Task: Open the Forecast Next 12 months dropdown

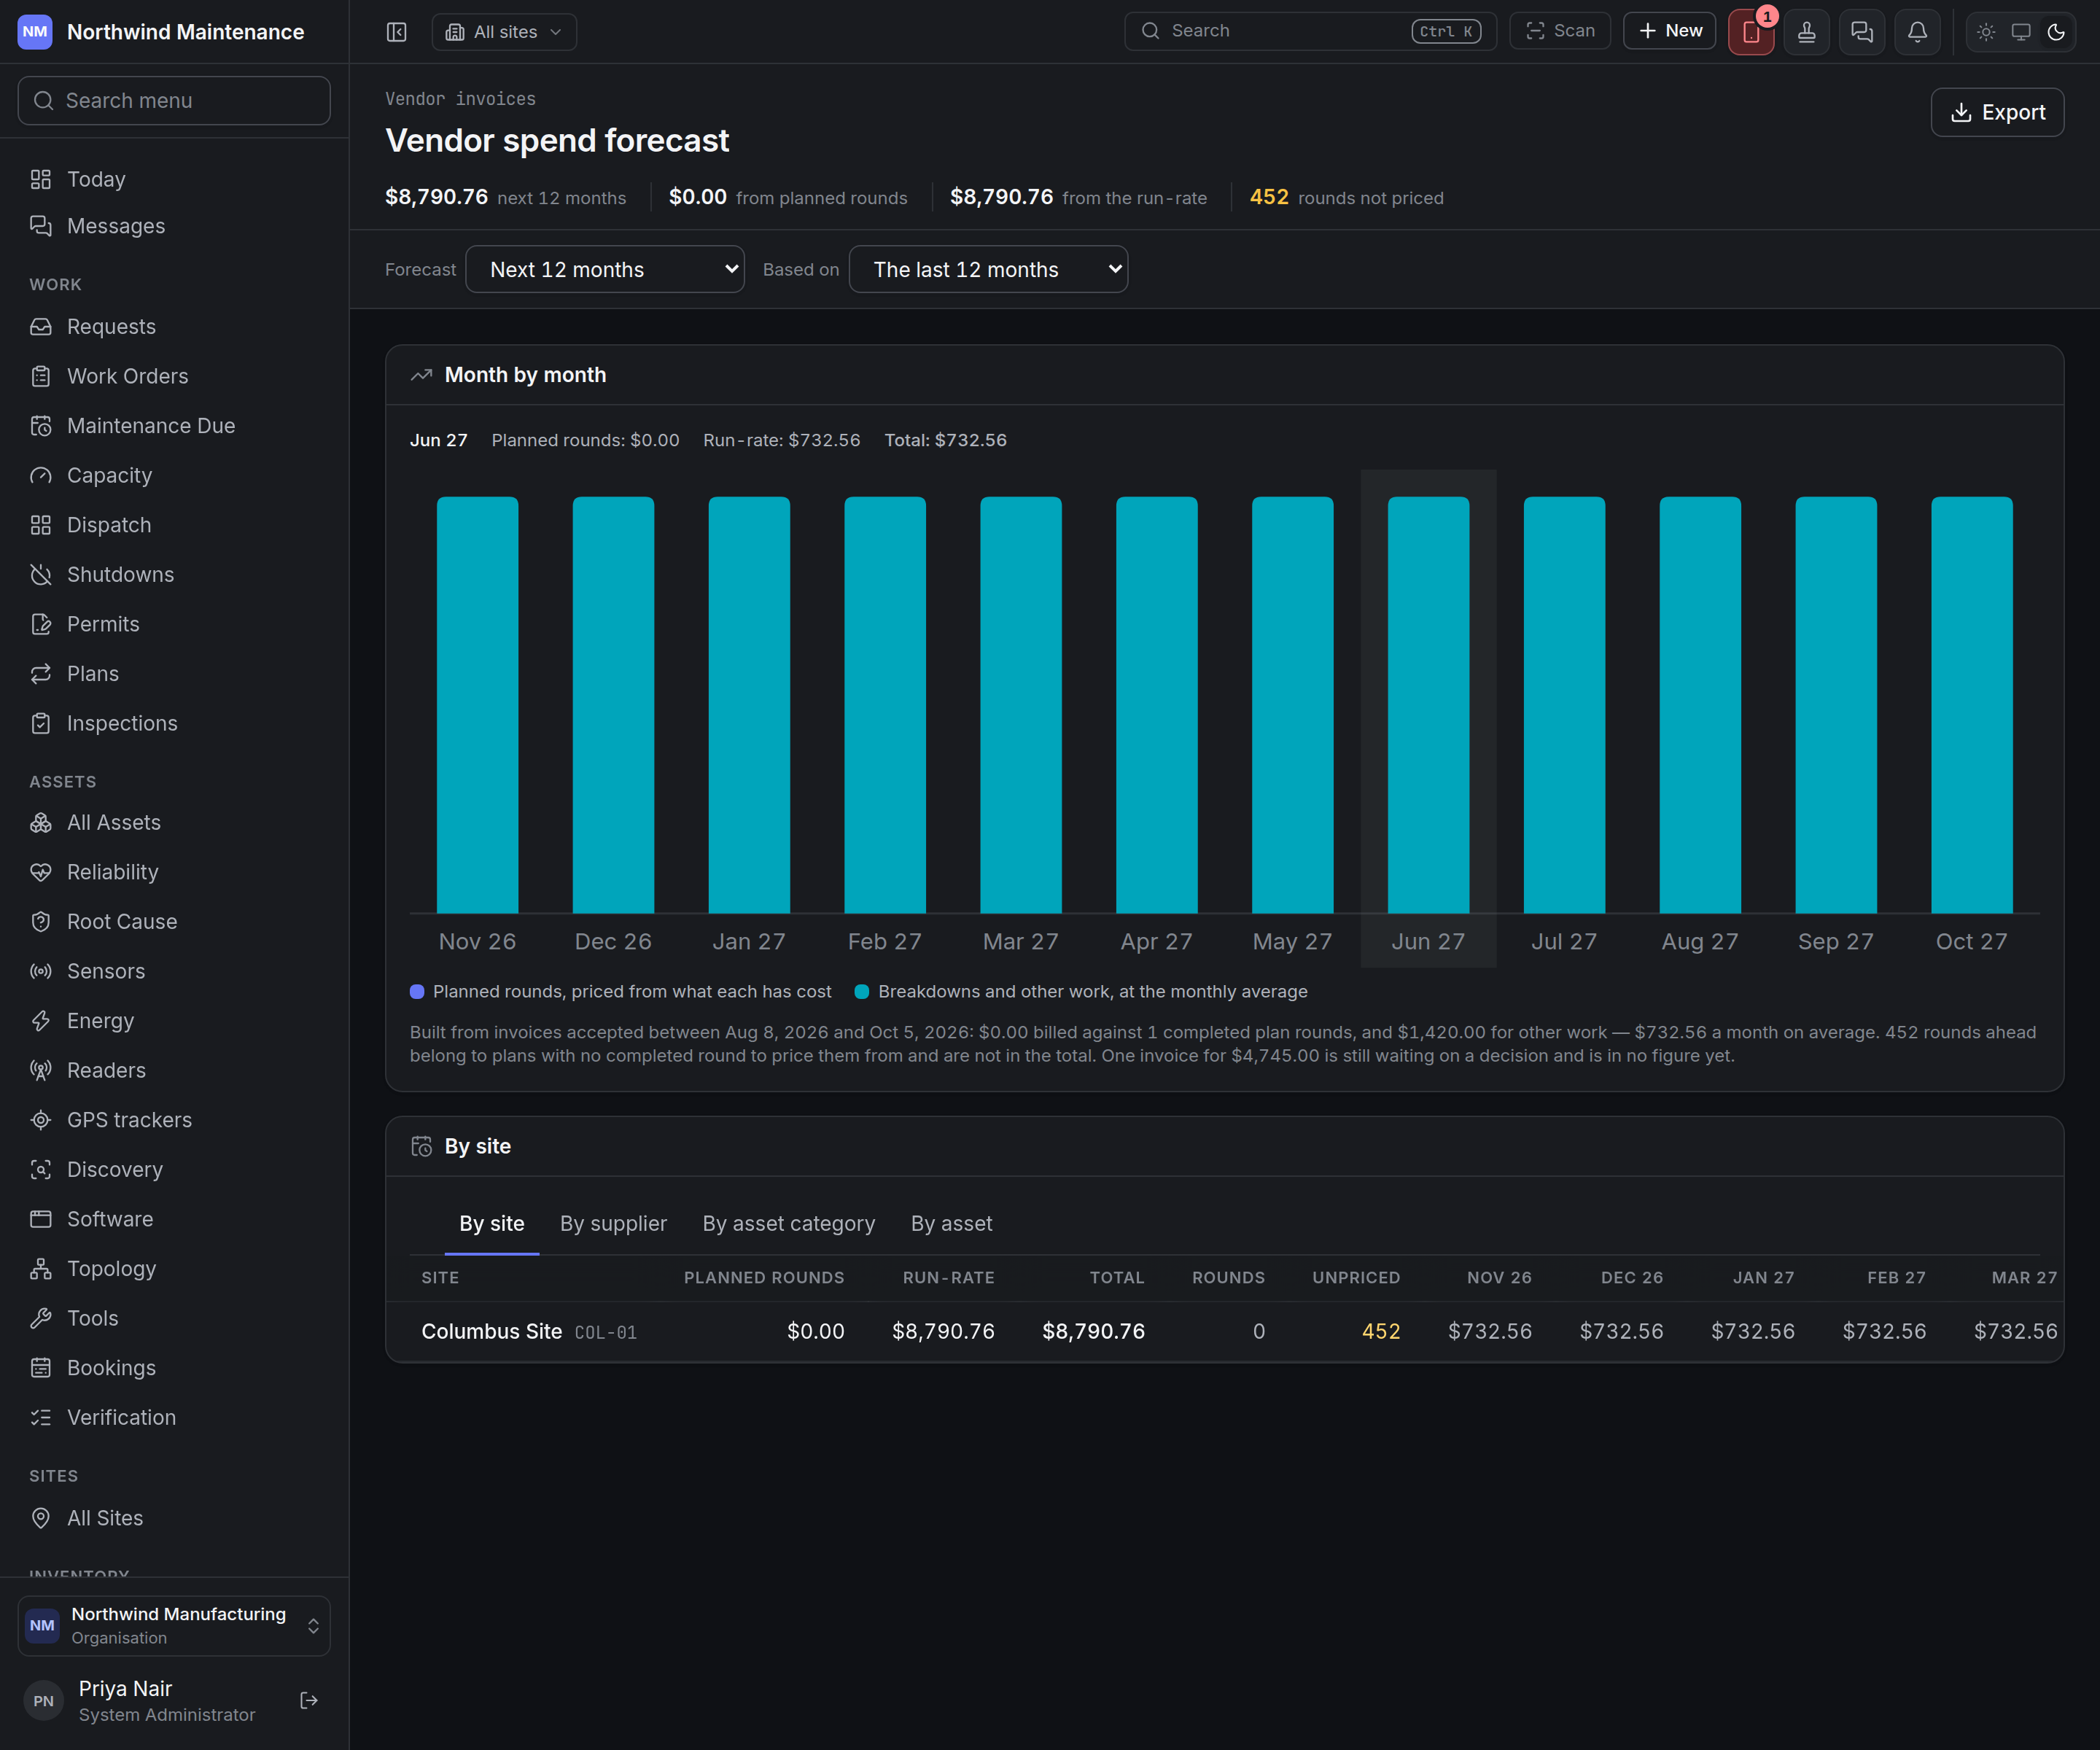Action: (605, 269)
